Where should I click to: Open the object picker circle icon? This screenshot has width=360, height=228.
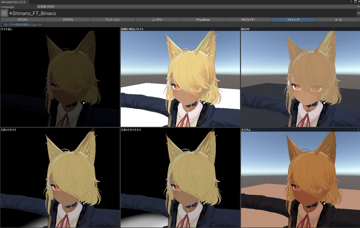pos(358,13)
